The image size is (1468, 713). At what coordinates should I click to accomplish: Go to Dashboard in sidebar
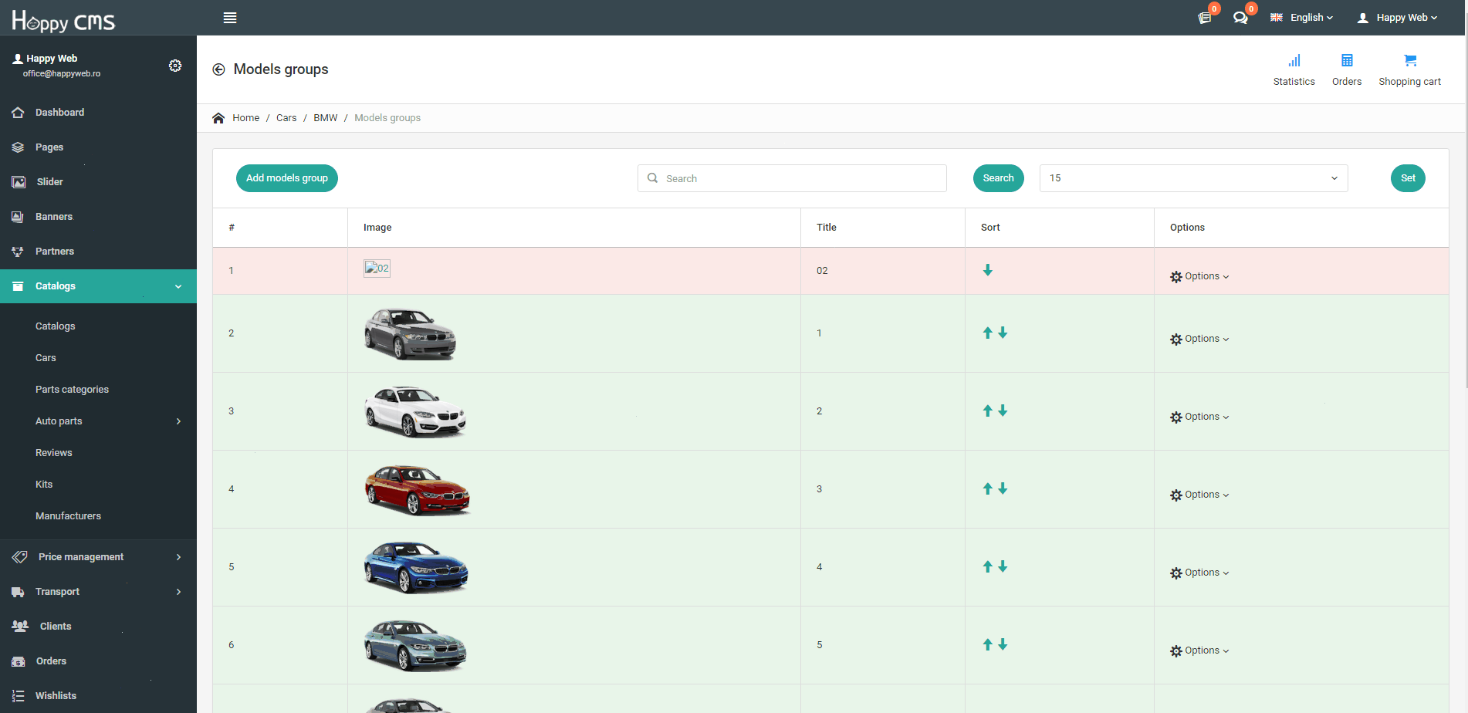pyautogui.click(x=98, y=113)
